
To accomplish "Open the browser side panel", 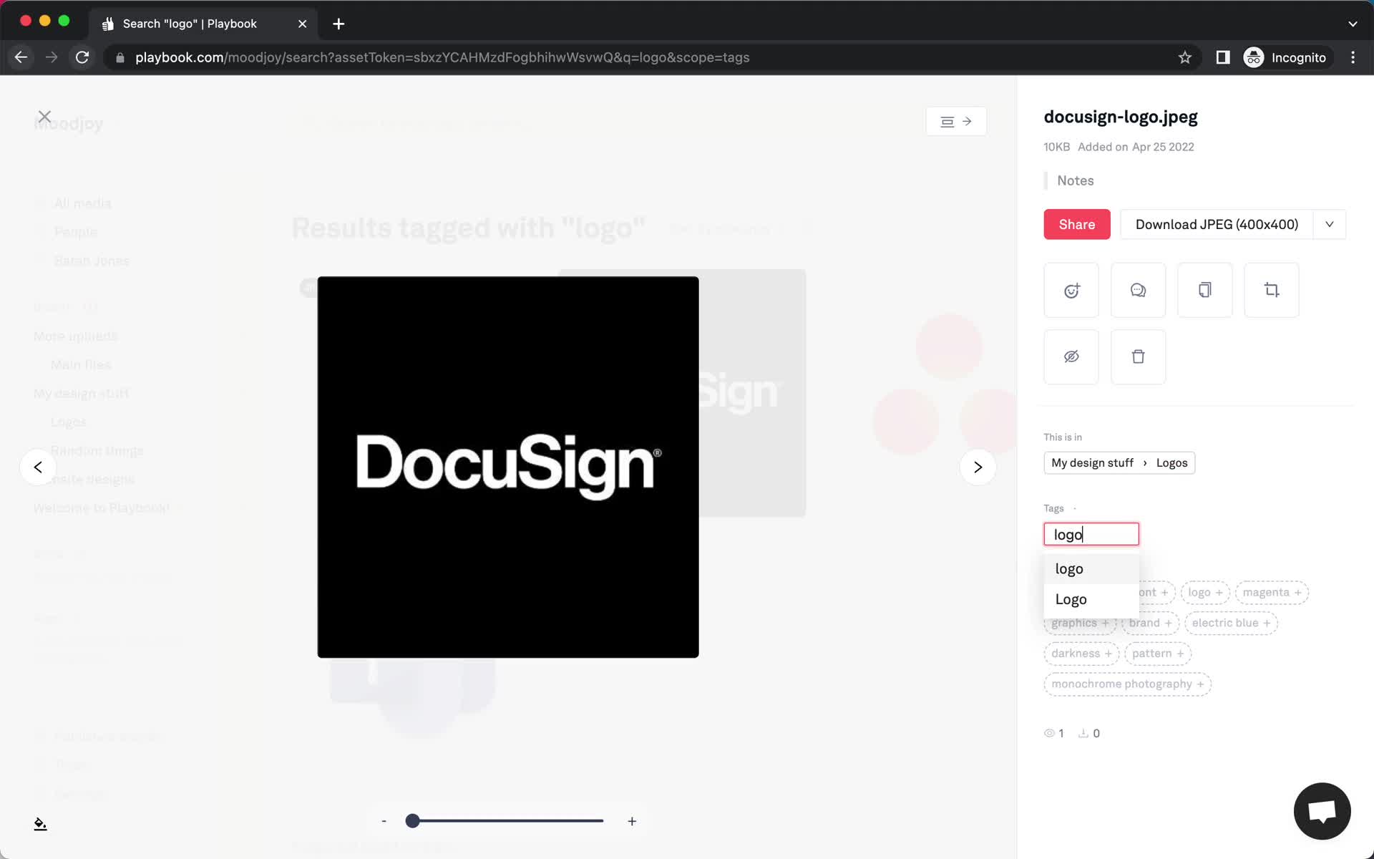I will [1223, 57].
